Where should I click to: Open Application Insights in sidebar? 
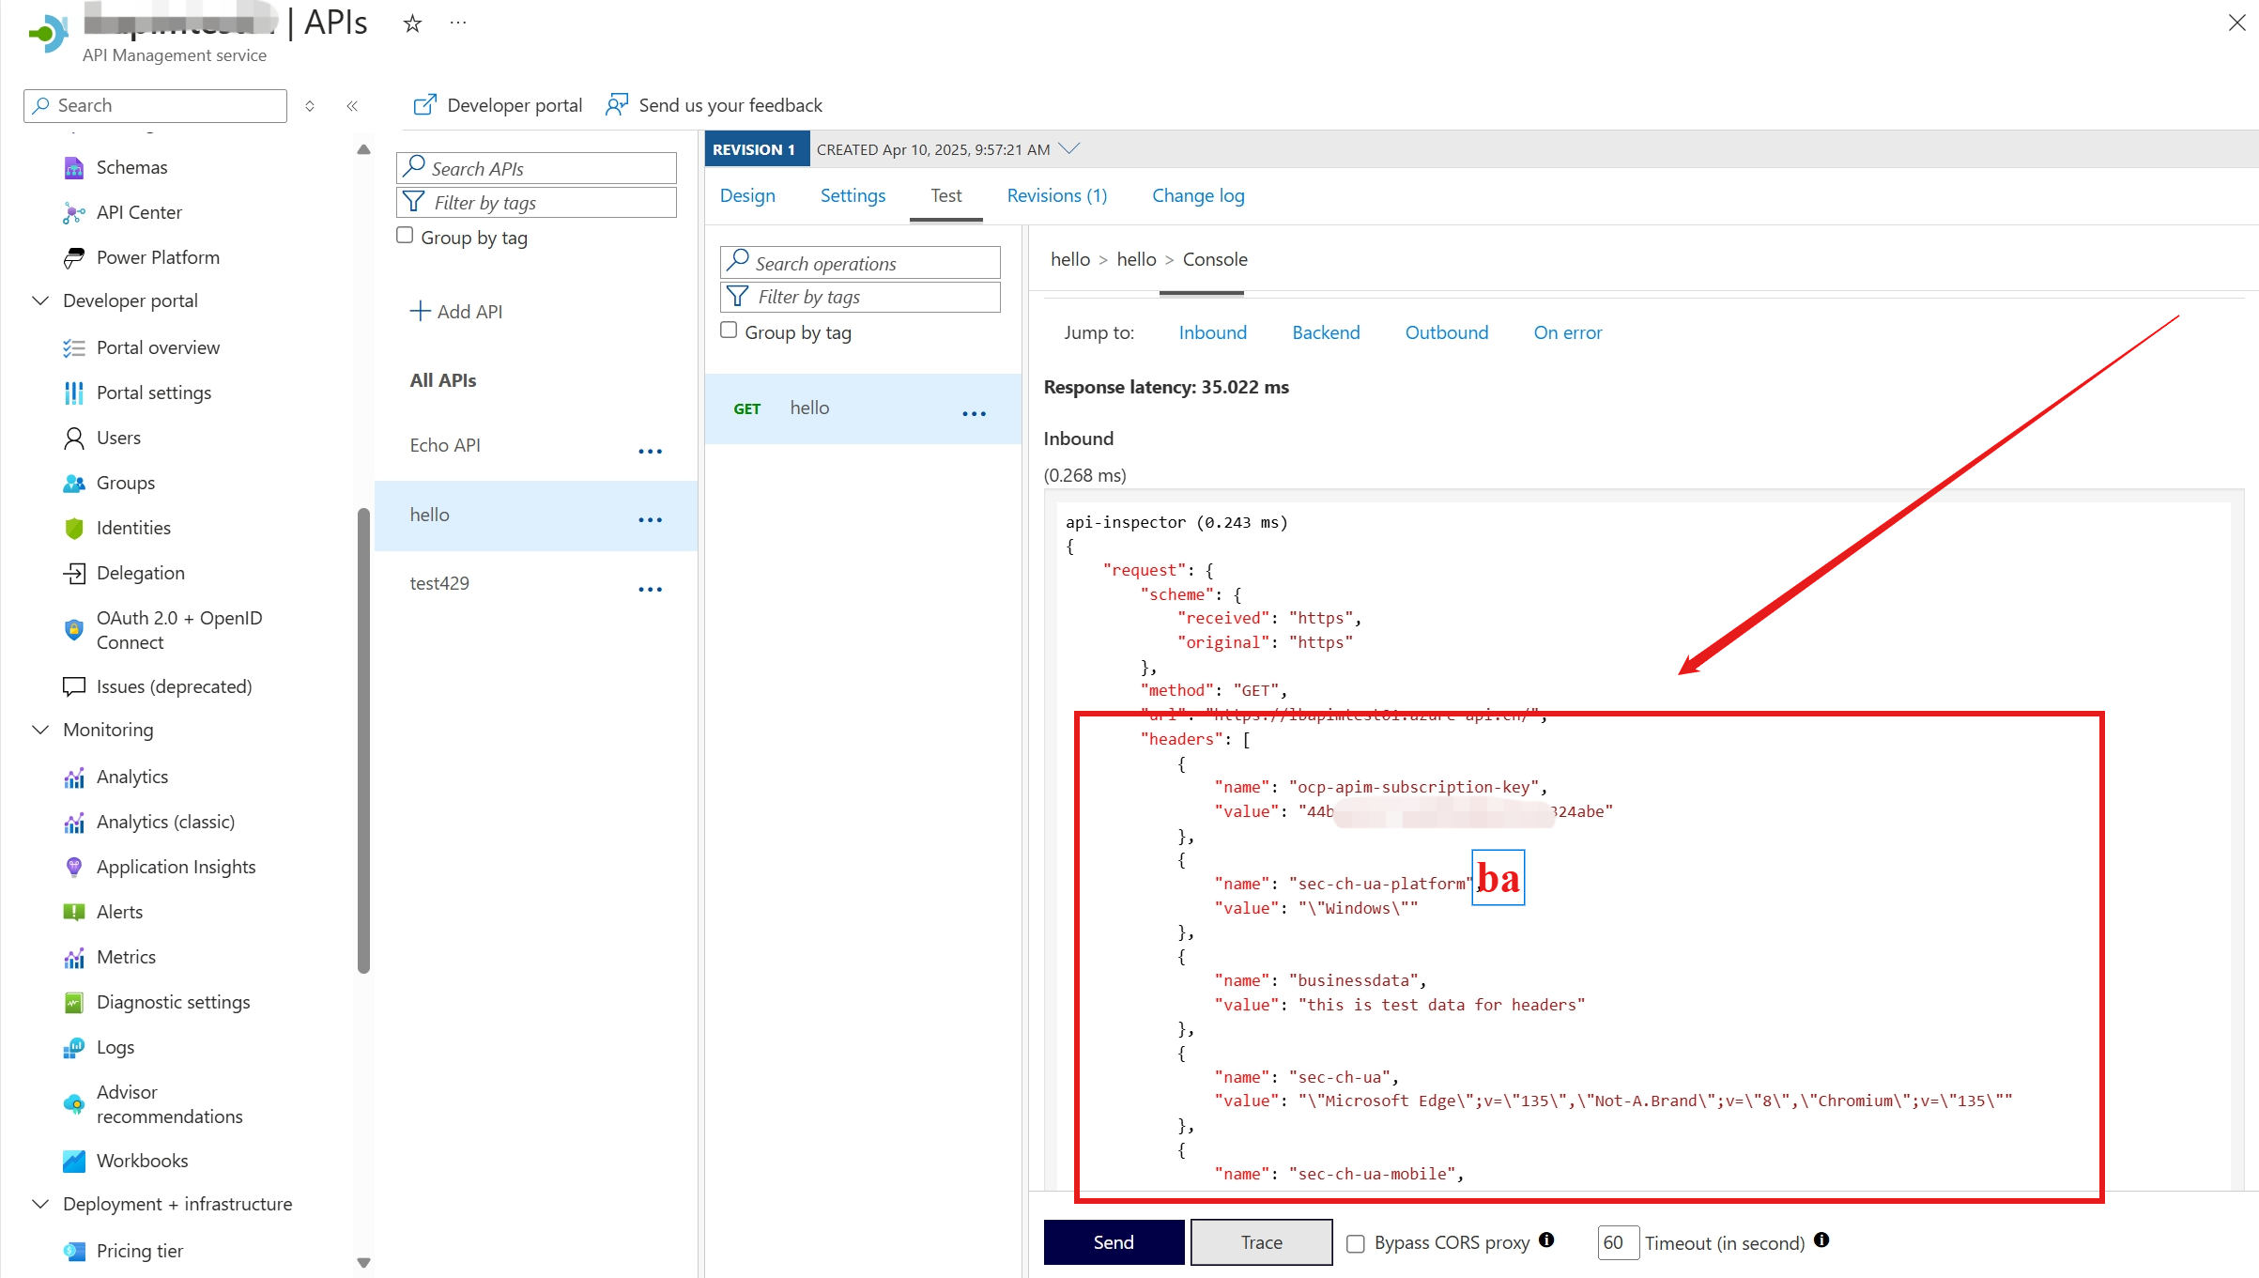[176, 867]
